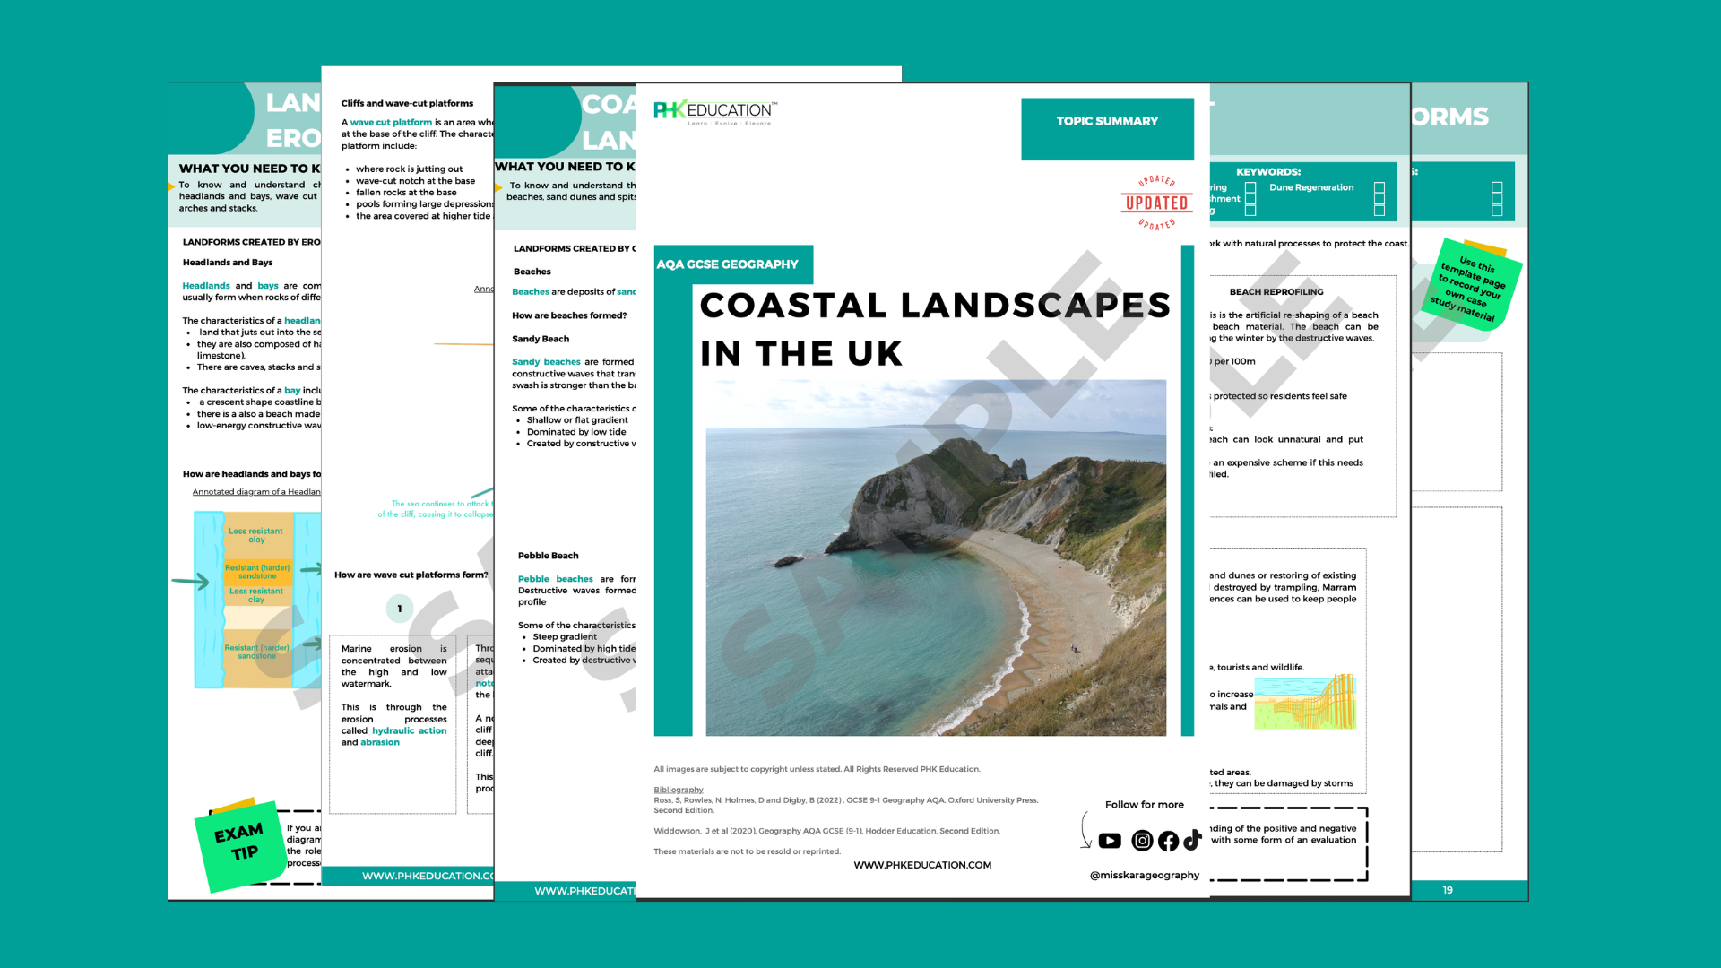Click the 'How are beaches formed?' heading

[569, 315]
